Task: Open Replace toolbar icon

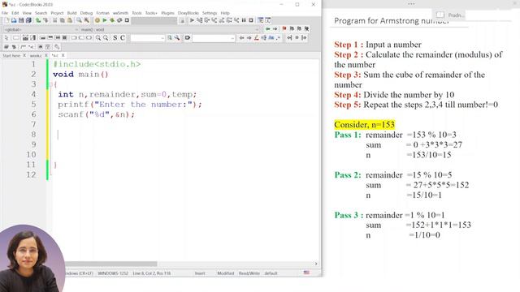Action: point(86,20)
